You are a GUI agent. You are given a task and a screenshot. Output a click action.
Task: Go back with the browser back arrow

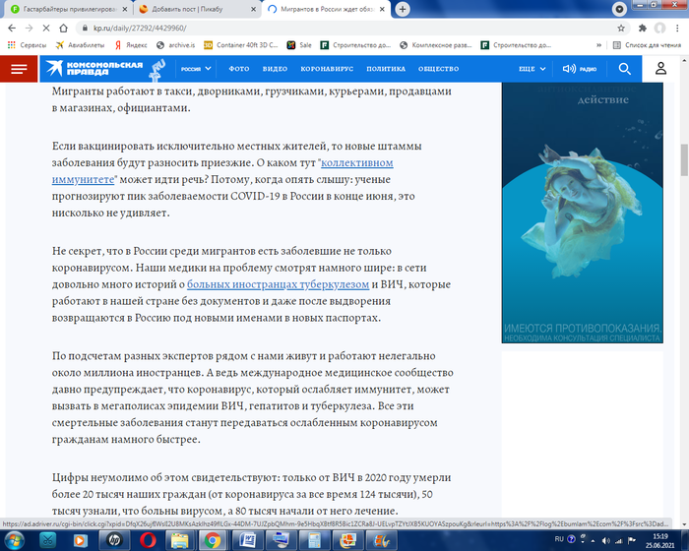(12, 29)
